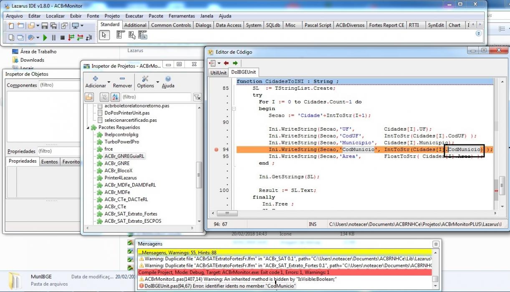Open Downloads folder in Explorer sidebar
This screenshot has height=292, width=510.
[32, 60]
